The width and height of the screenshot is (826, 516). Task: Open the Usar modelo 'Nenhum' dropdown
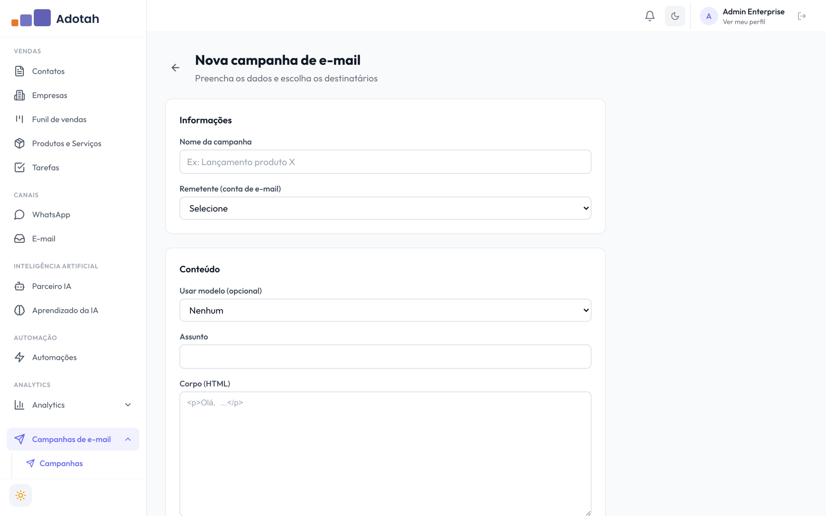tap(385, 310)
